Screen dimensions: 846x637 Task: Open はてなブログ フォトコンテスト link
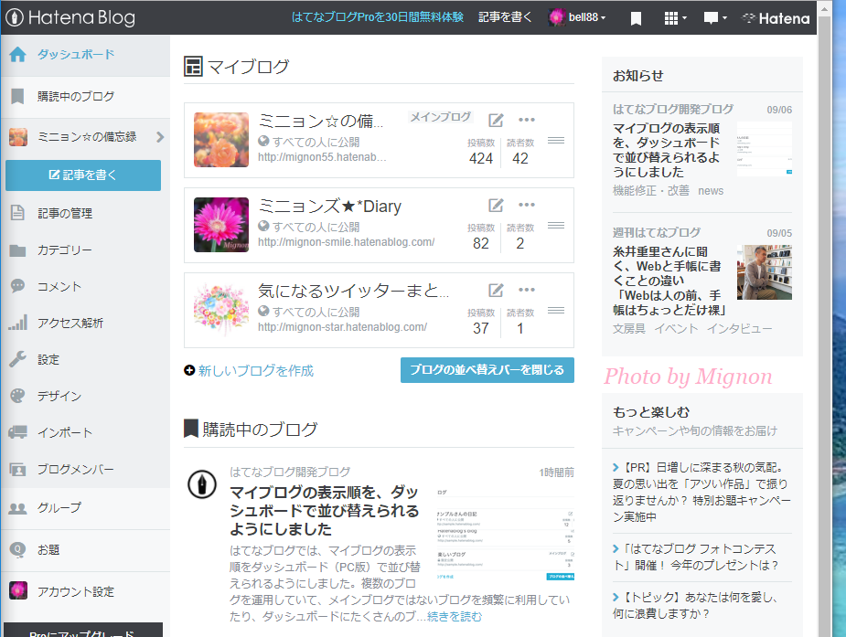click(696, 557)
